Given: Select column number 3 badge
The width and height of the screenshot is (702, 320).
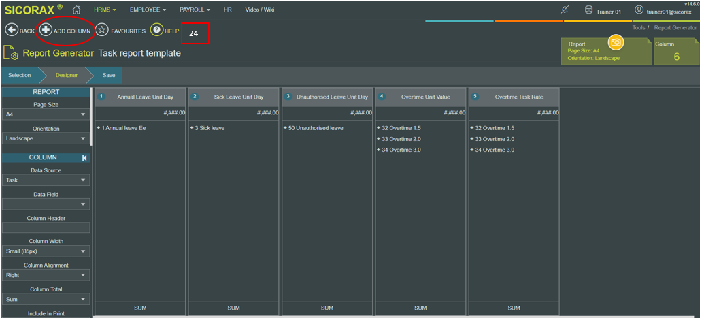Looking at the screenshot, I should coord(288,97).
